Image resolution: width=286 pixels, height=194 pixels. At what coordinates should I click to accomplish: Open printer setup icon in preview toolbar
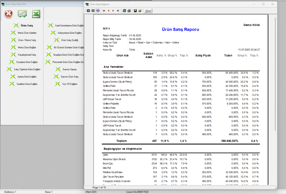coord(124,11)
